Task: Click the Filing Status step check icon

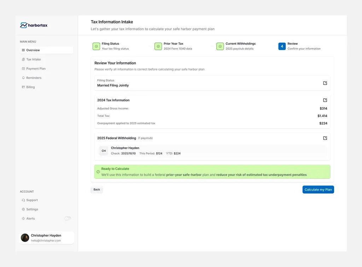Action: (x=96, y=46)
